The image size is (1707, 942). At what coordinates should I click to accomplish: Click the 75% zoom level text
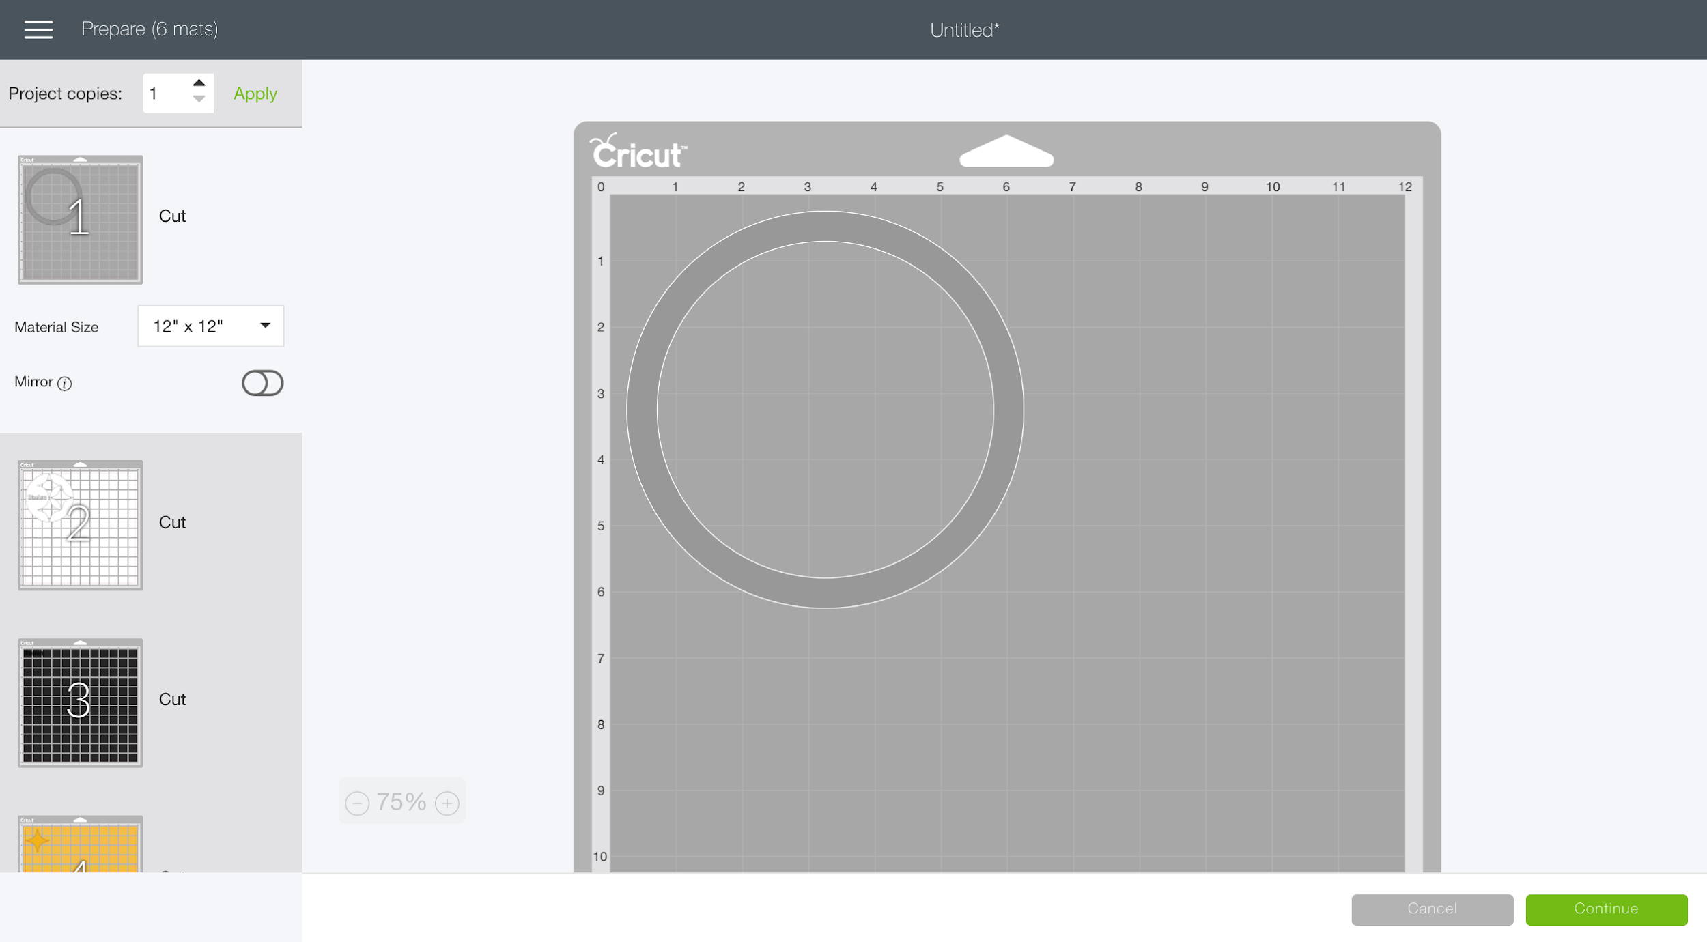(401, 802)
